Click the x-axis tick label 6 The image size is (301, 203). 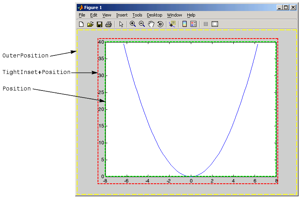click(255, 181)
